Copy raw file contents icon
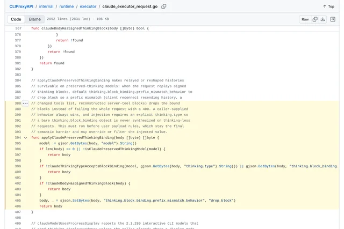 pos(315,19)
